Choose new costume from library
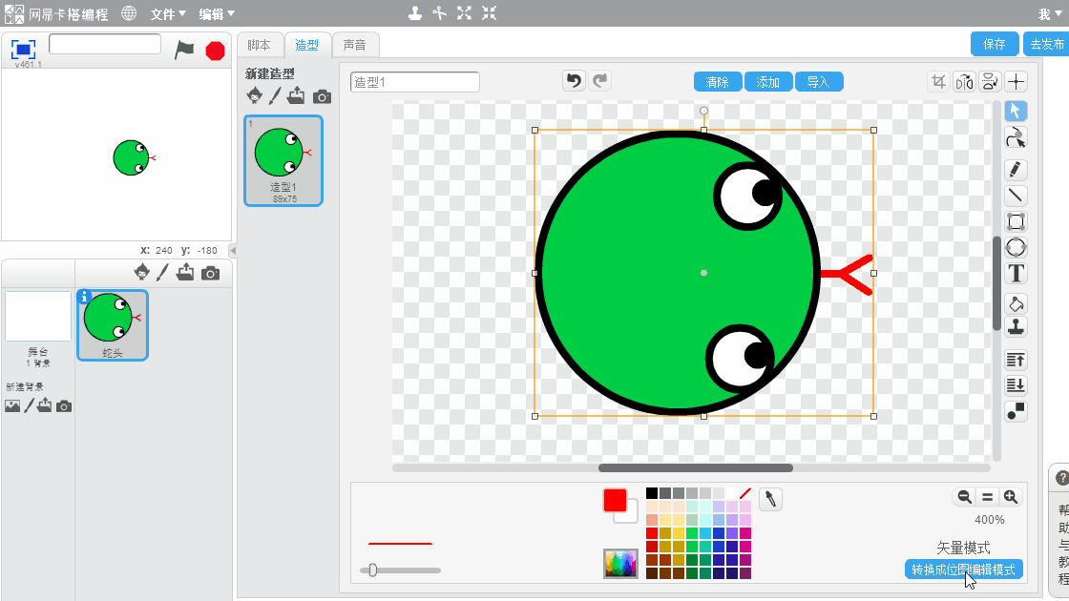1069x601 pixels. 254,95
